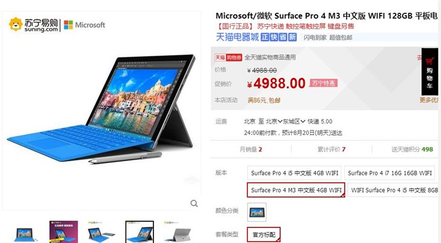Select the Surface color swatch under 颜色分类
Screen dimensions: 441x243
click(257, 212)
